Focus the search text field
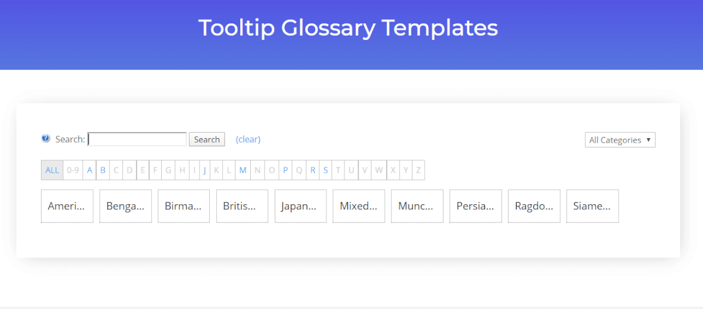The width and height of the screenshot is (703, 309). (137, 139)
